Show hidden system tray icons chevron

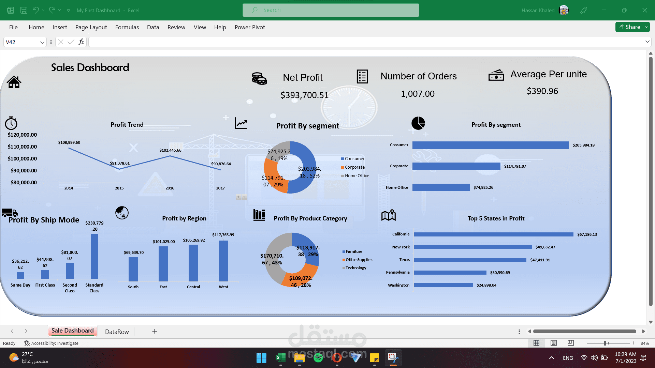point(551,358)
